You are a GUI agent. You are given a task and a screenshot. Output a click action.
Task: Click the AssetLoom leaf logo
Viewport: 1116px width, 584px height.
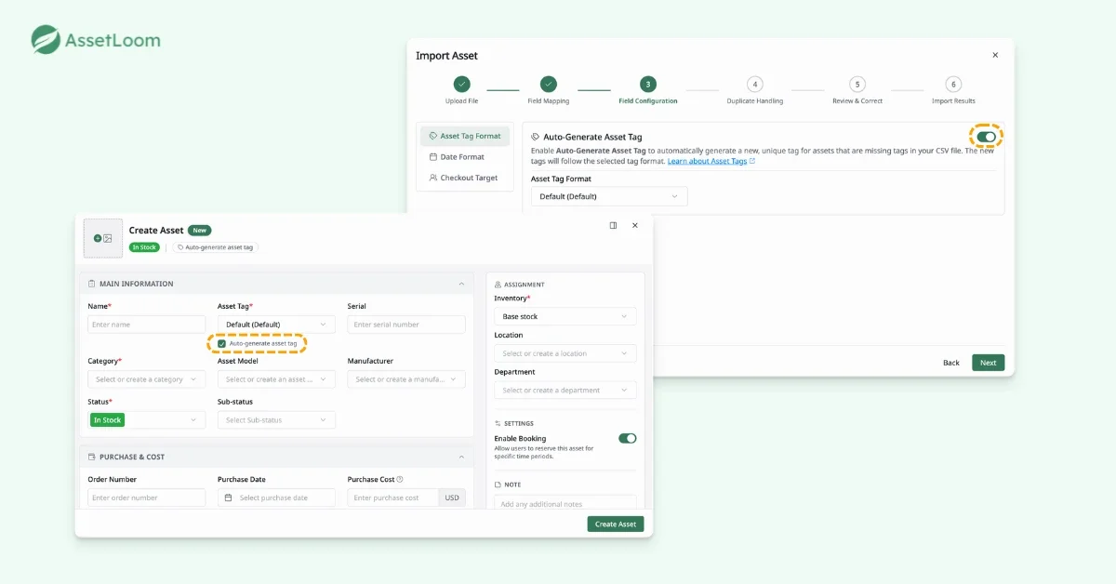46,40
